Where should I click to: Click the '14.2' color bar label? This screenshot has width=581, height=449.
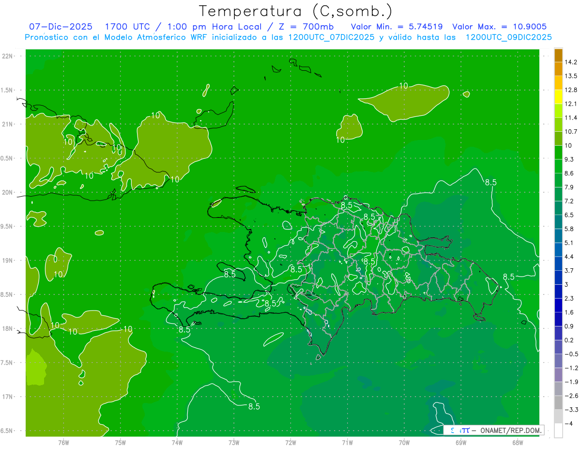[x=570, y=62]
